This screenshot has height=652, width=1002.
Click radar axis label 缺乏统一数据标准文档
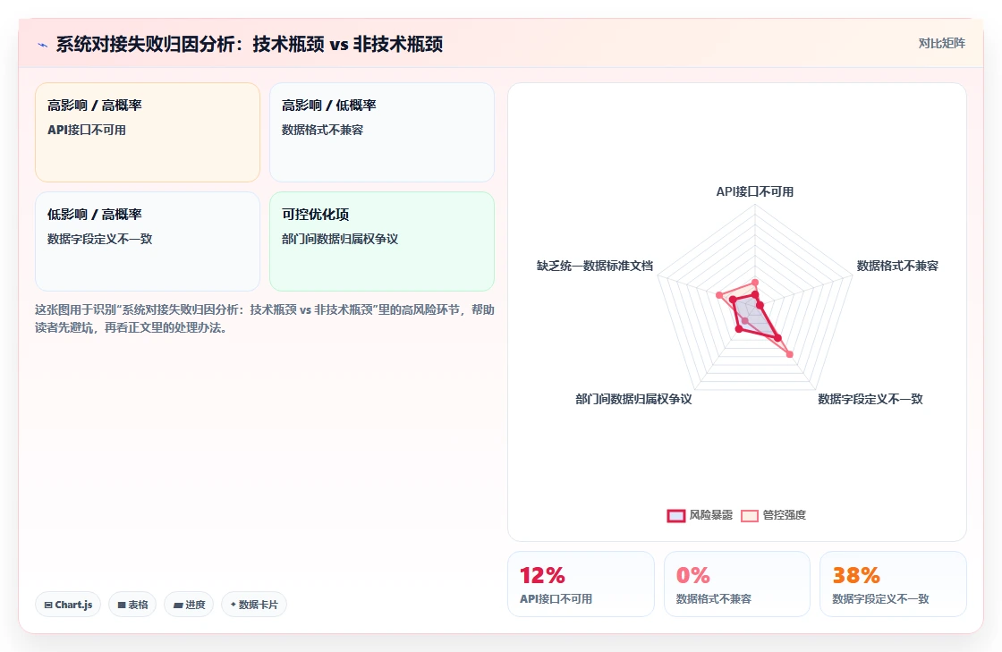(x=595, y=266)
